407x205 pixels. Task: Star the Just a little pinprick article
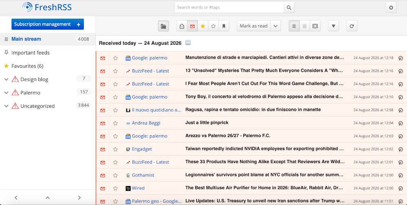[116, 123]
